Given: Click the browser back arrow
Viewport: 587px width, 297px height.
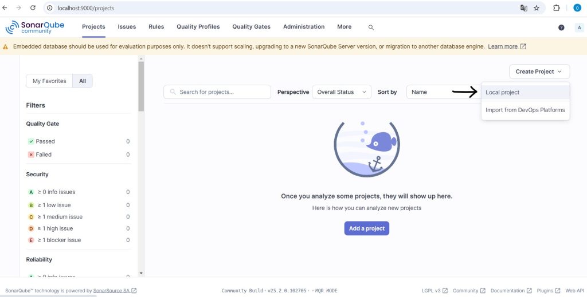Looking at the screenshot, I should coord(5,8).
